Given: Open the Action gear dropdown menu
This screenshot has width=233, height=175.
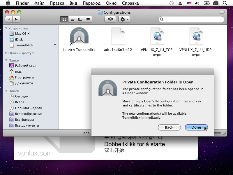Looking at the screenshot, I should (x=124, y=19).
